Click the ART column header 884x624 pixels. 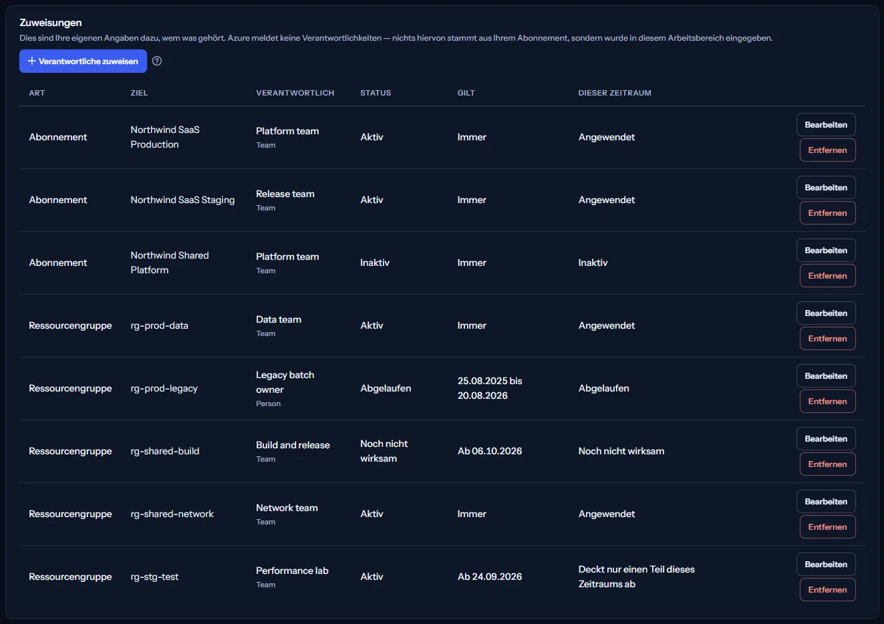[x=37, y=93]
